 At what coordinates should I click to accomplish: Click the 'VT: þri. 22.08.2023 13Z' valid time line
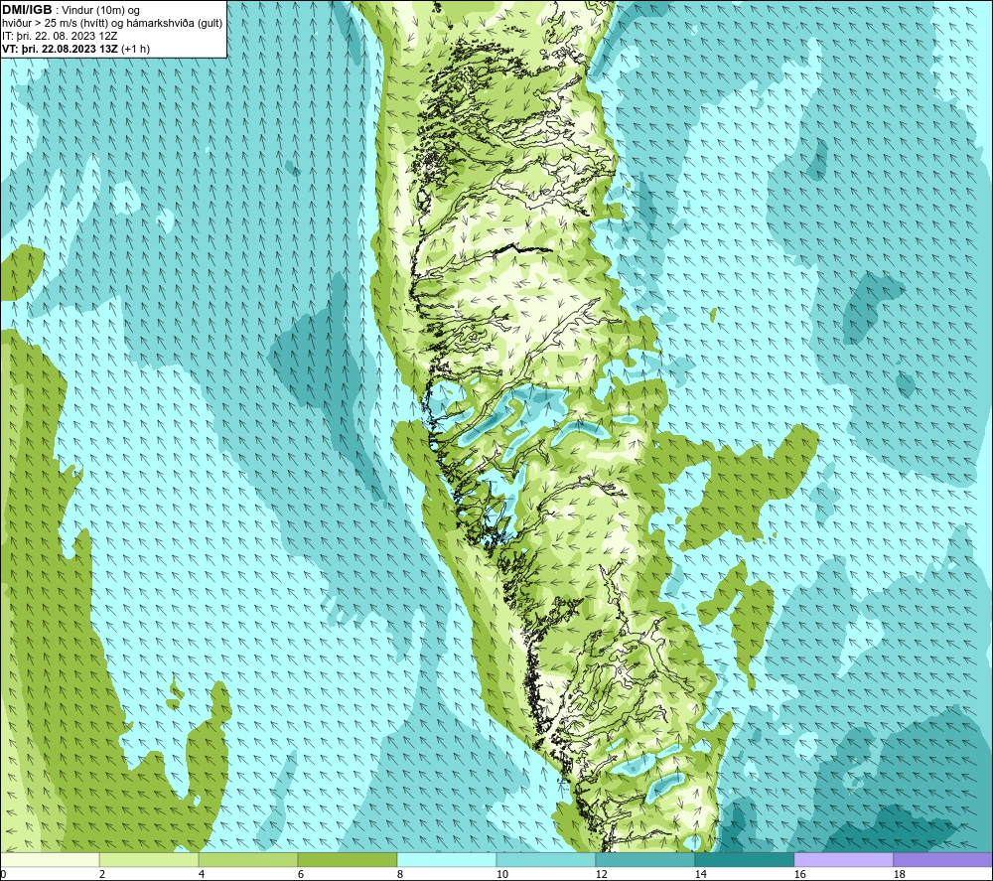point(76,49)
